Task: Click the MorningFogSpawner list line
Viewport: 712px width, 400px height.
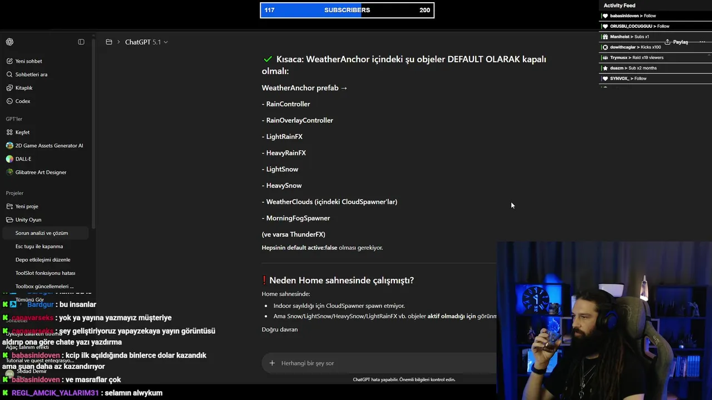Action: pyautogui.click(x=296, y=218)
